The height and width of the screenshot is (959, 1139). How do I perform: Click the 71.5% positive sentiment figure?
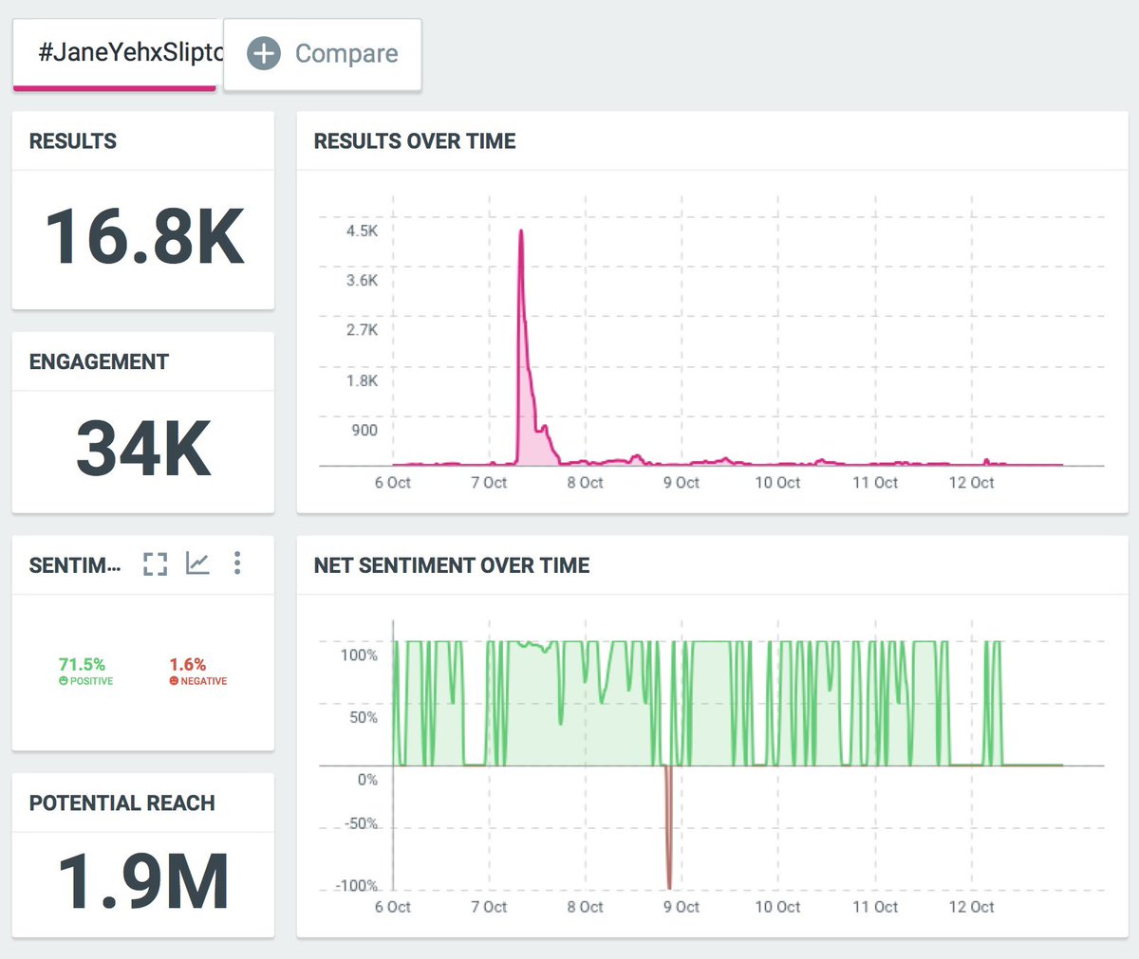[x=82, y=664]
